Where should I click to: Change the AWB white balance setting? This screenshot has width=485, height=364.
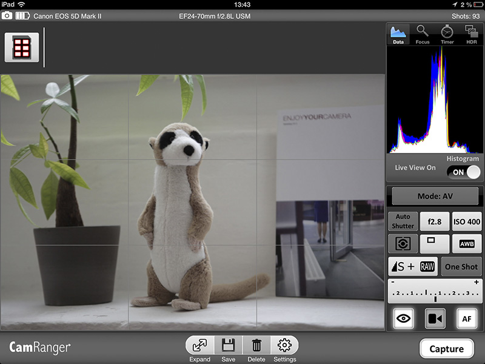(466, 244)
